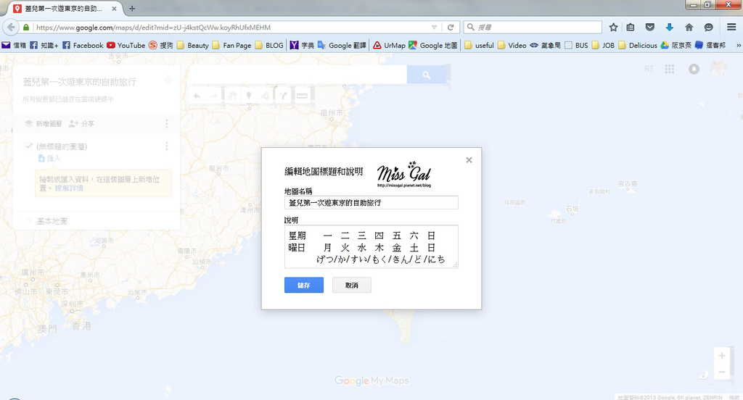
Task: Open the Video bookmarks folder
Action: pos(512,46)
